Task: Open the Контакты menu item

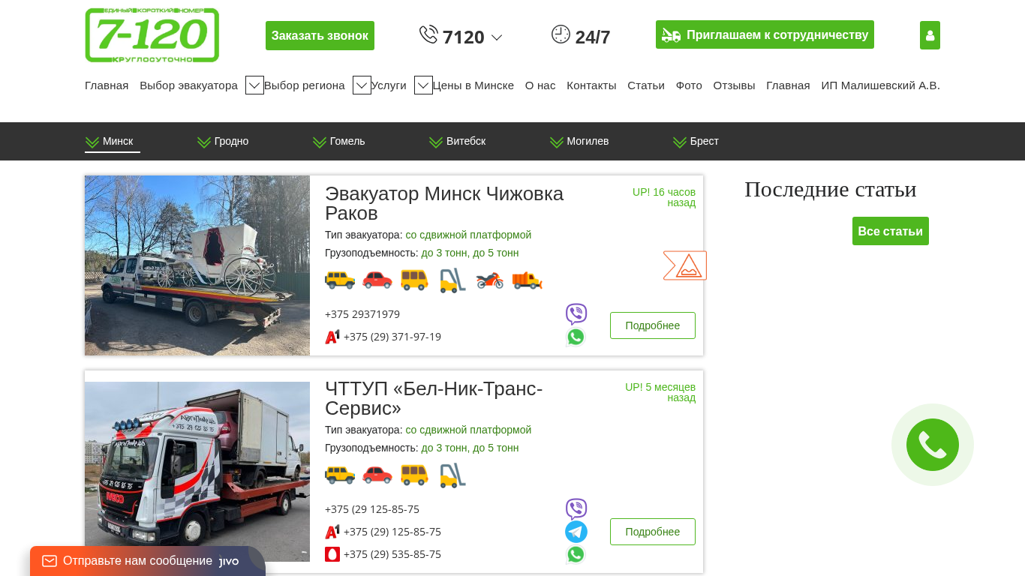Action: click(x=591, y=85)
